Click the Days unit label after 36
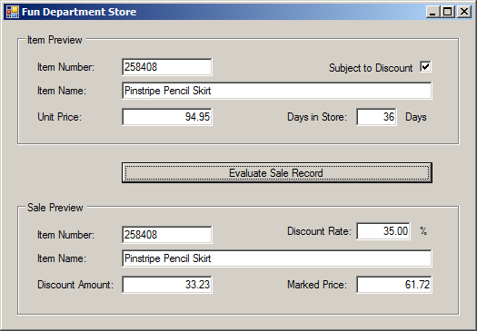The width and height of the screenshot is (477, 331). pos(415,117)
